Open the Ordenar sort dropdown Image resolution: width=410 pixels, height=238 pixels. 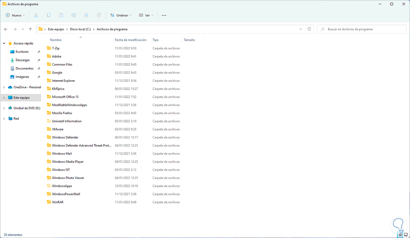tap(121, 15)
